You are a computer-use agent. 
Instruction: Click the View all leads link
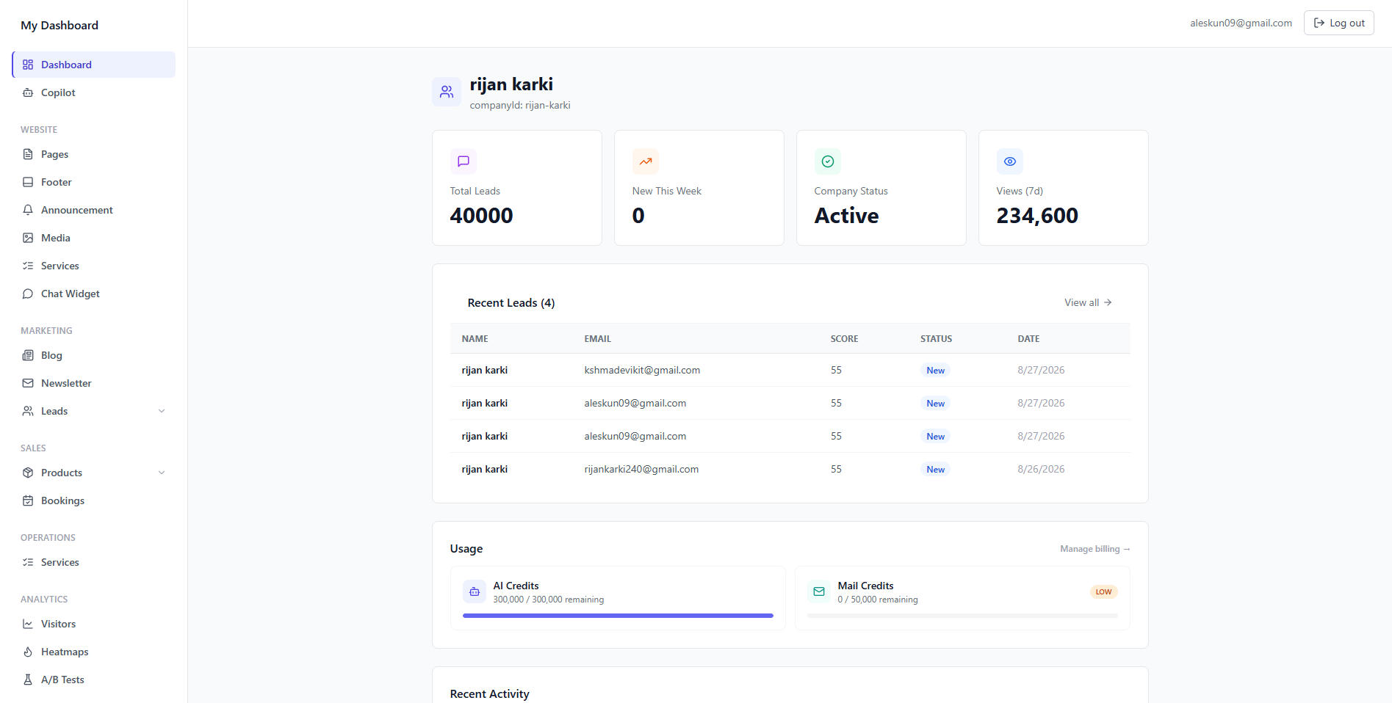1088,302
